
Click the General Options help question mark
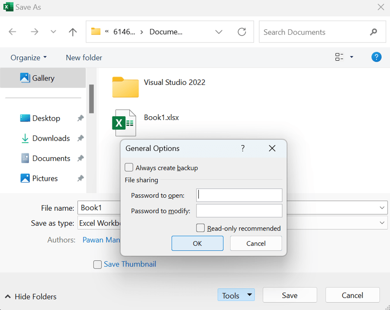243,148
